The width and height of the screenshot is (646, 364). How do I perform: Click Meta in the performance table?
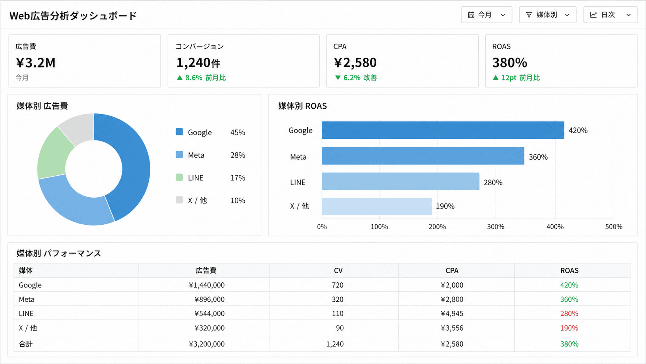pos(27,299)
